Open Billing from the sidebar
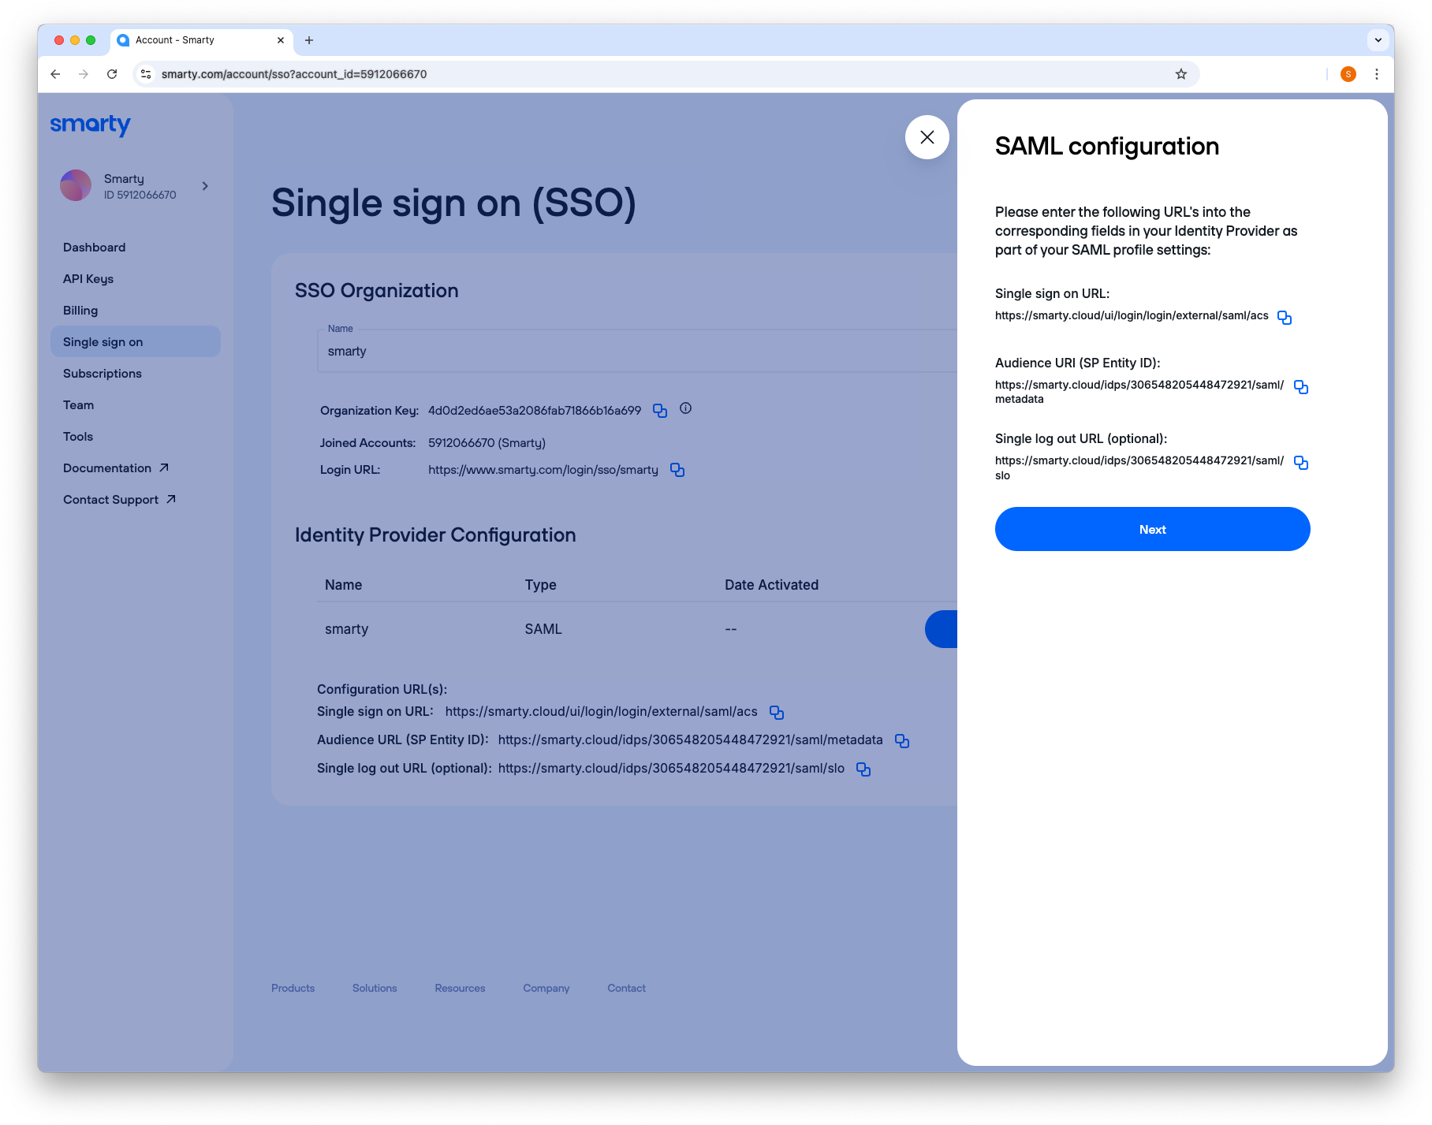Viewport: 1432px width, 1125px height. [x=80, y=311]
